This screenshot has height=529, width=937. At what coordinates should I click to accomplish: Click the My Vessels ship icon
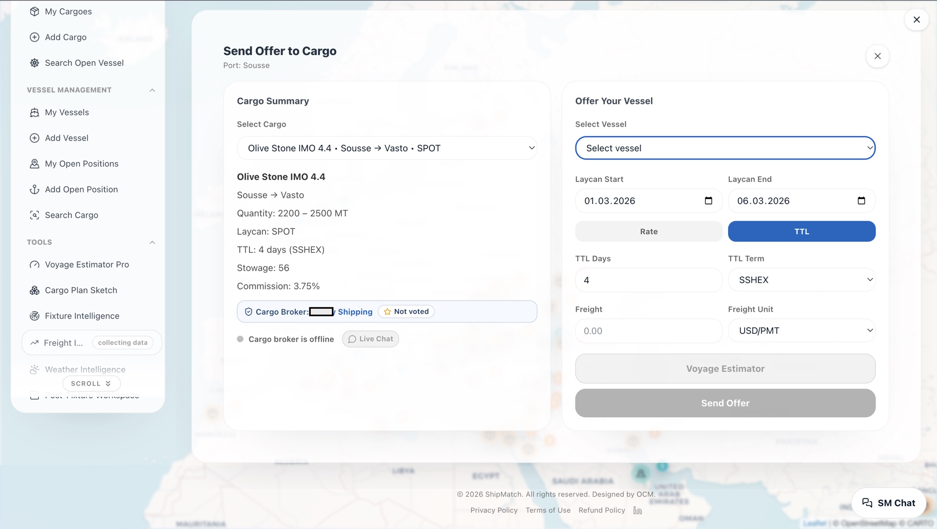coord(34,113)
